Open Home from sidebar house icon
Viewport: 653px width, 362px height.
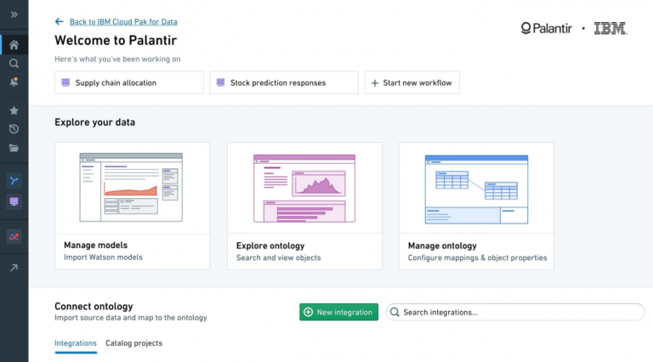click(14, 45)
